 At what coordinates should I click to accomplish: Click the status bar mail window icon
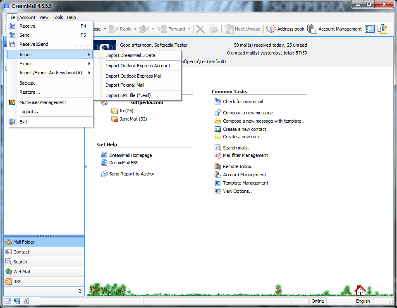point(8,301)
